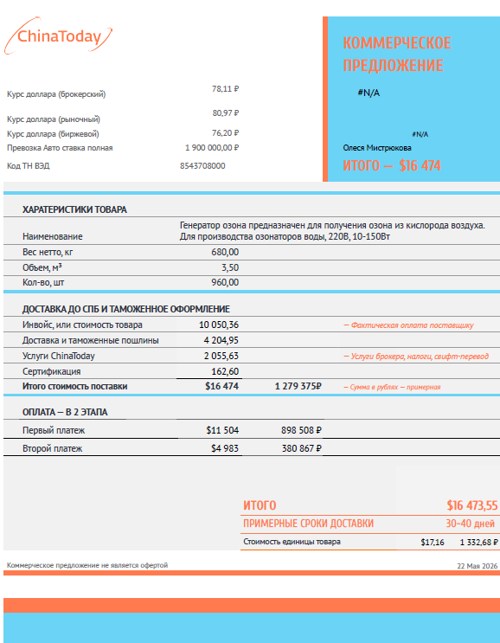Click the #N/A value under the heading

tap(369, 93)
